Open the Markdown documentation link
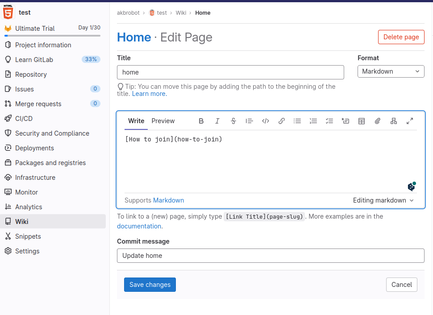The width and height of the screenshot is (433, 315). [x=168, y=200]
